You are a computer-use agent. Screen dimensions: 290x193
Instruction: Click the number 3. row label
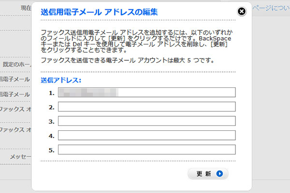click(x=51, y=121)
